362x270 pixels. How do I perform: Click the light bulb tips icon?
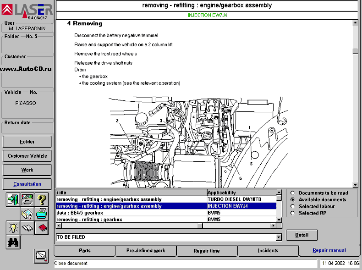tap(13, 228)
